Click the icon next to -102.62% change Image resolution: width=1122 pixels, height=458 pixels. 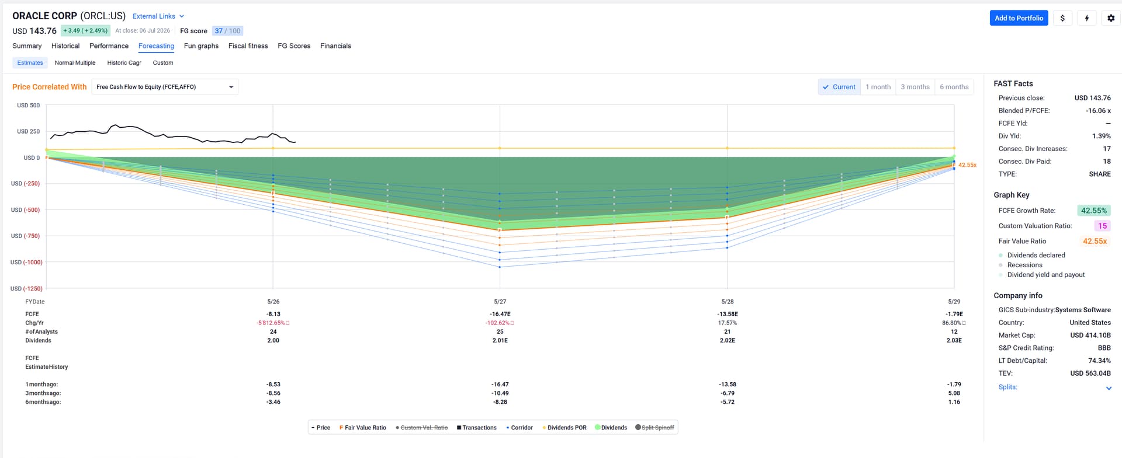512,323
